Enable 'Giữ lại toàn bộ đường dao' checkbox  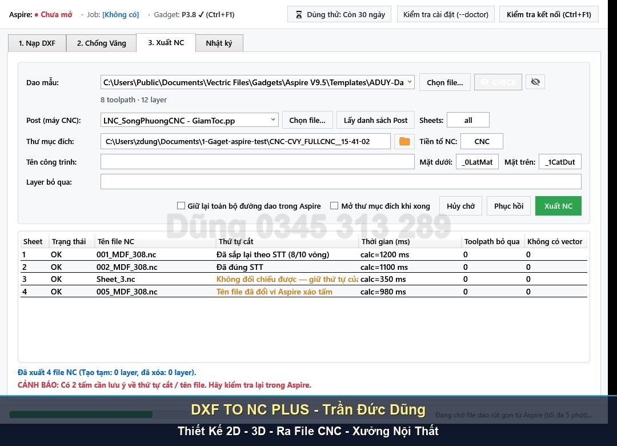tap(181, 206)
